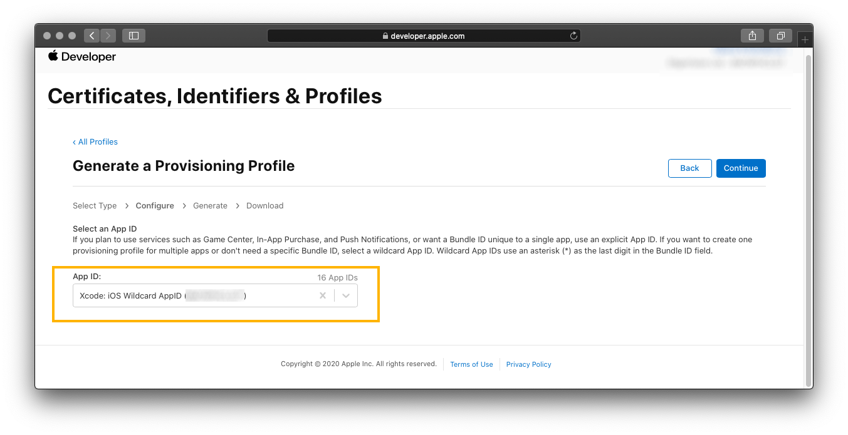Show all tabs overview icon

781,36
